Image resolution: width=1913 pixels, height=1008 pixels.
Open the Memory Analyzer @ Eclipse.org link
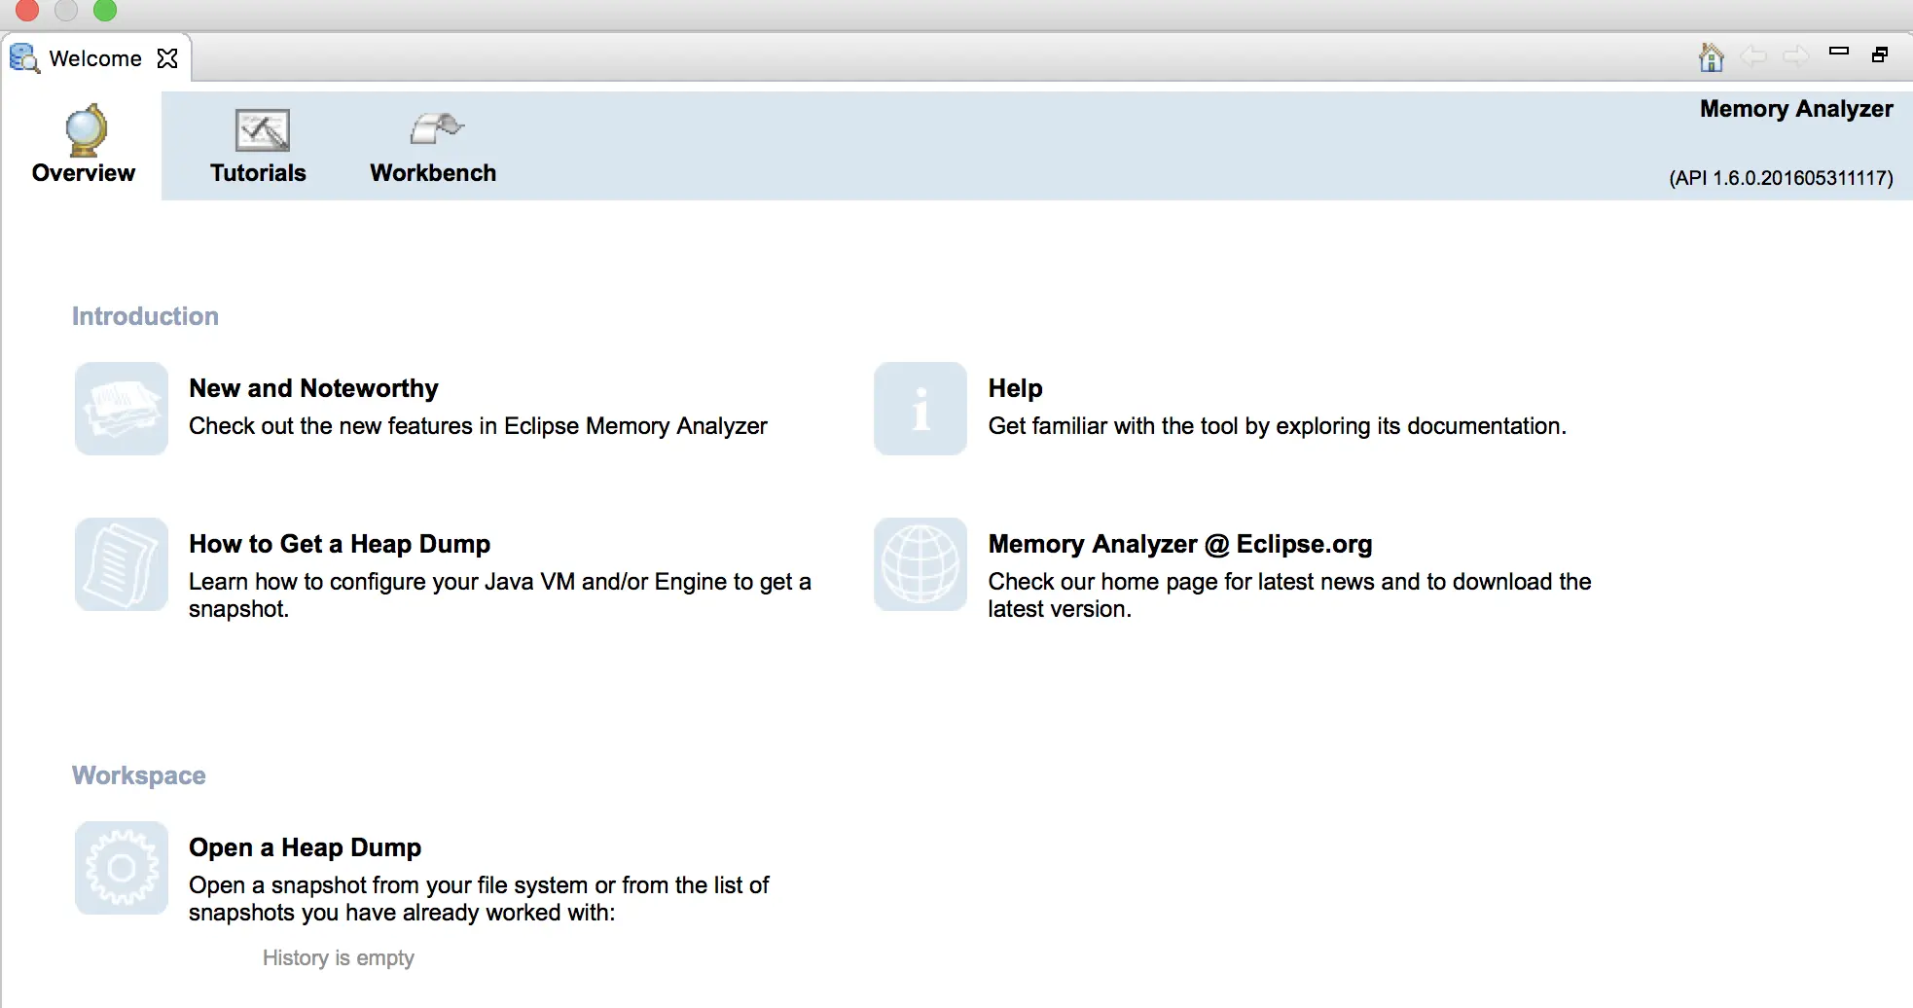tap(1180, 544)
